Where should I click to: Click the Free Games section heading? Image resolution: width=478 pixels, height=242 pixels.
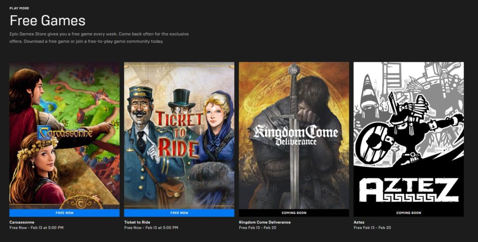click(47, 20)
